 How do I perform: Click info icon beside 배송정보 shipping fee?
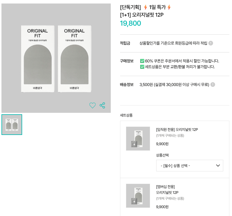click(212, 85)
